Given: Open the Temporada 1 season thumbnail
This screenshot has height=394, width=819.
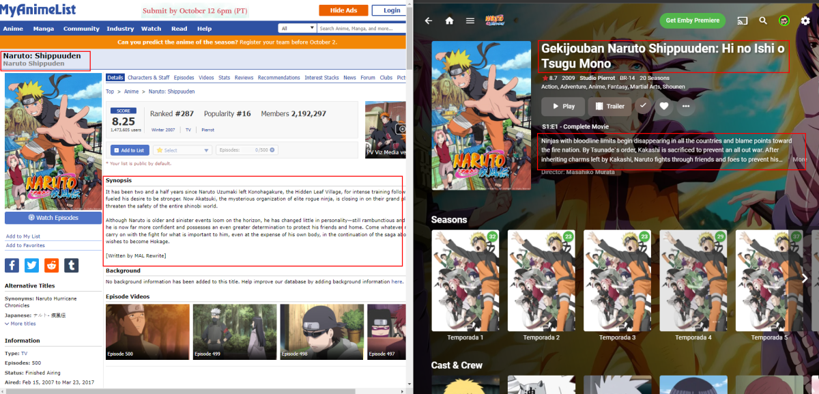Looking at the screenshot, I should coord(465,279).
